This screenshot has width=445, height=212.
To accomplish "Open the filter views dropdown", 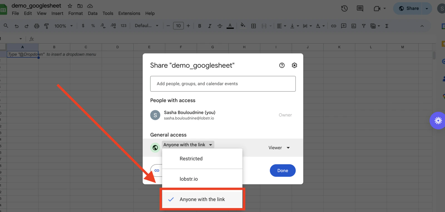I will point(375,26).
